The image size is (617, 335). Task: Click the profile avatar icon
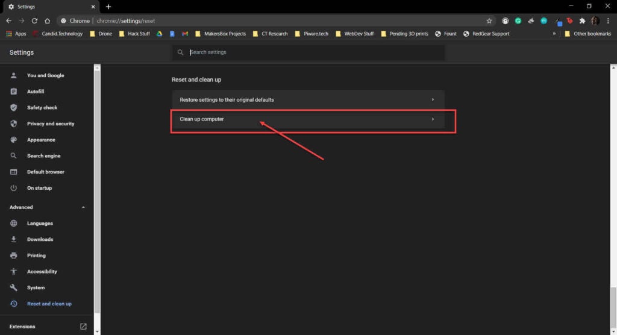[595, 21]
